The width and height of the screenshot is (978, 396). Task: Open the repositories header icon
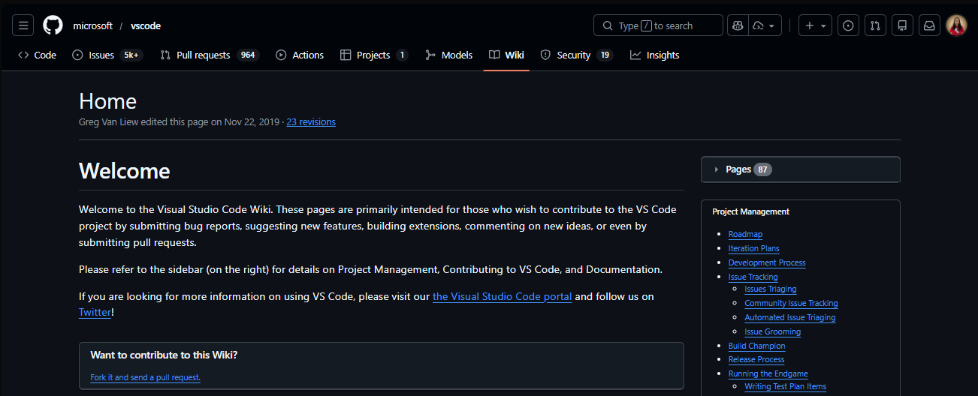tap(902, 25)
